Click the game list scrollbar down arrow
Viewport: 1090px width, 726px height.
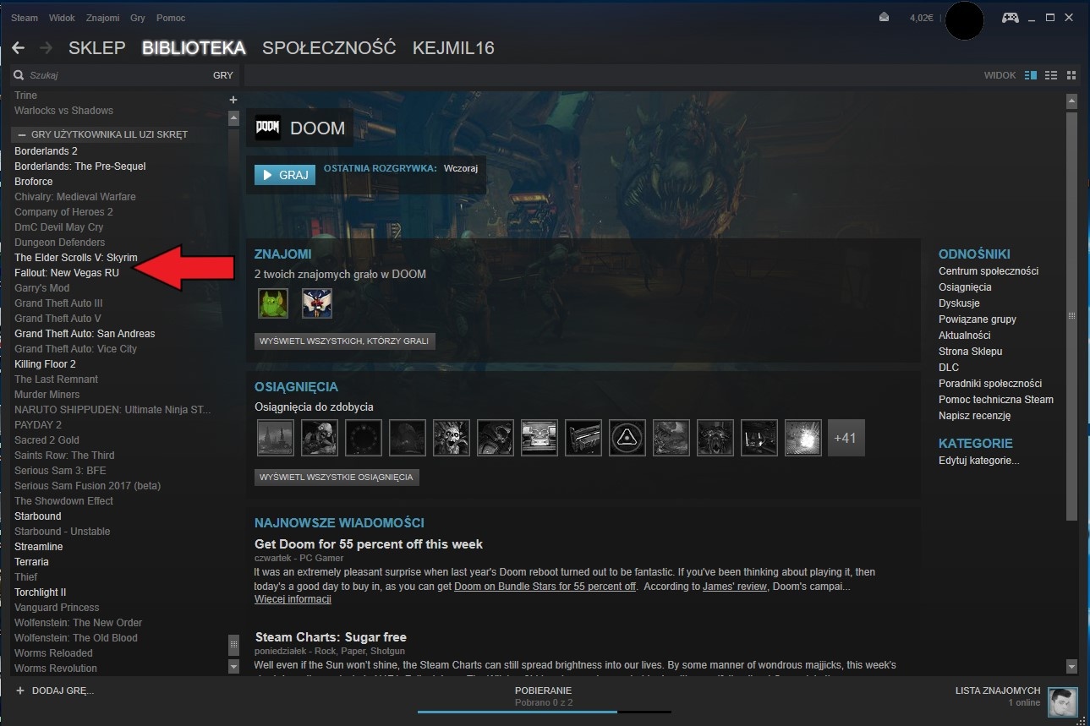pos(234,667)
